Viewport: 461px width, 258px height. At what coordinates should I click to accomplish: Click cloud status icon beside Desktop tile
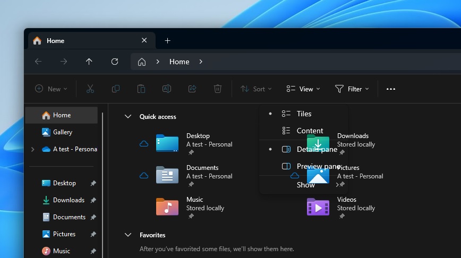144,144
